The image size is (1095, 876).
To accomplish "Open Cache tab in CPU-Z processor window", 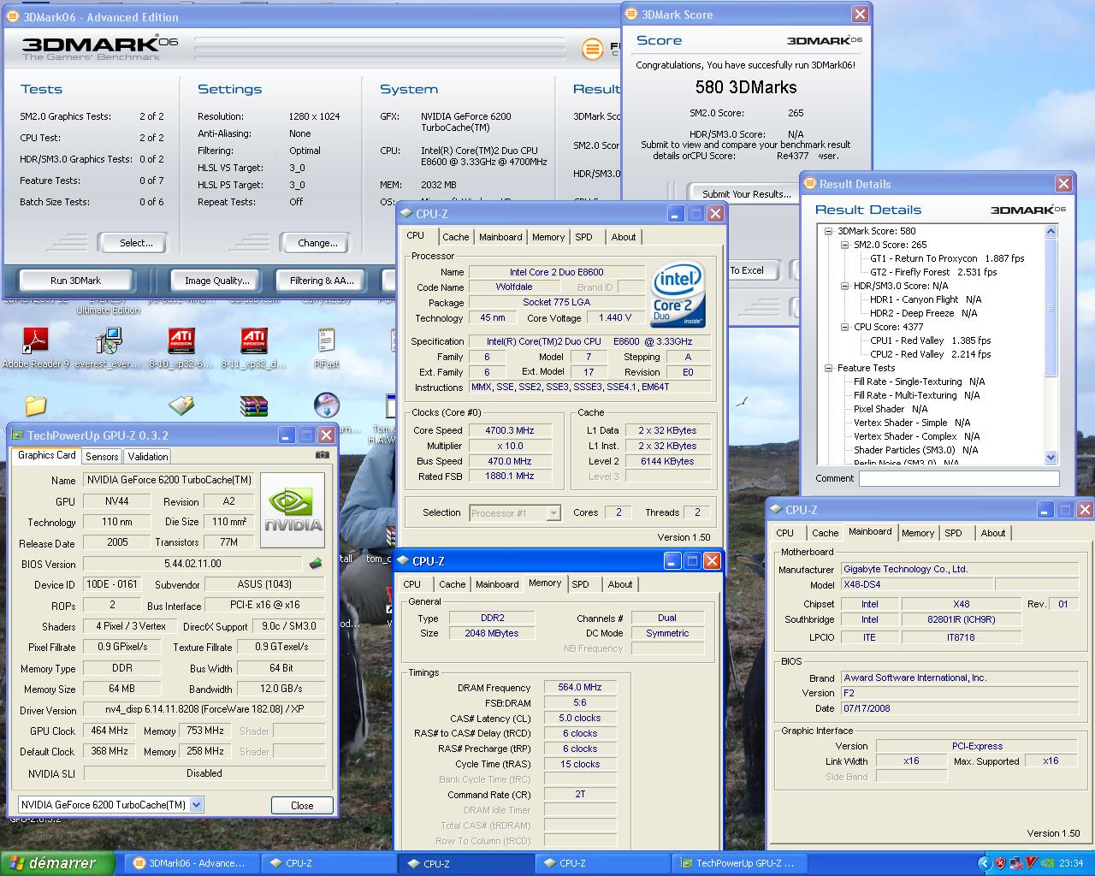I will click(456, 237).
